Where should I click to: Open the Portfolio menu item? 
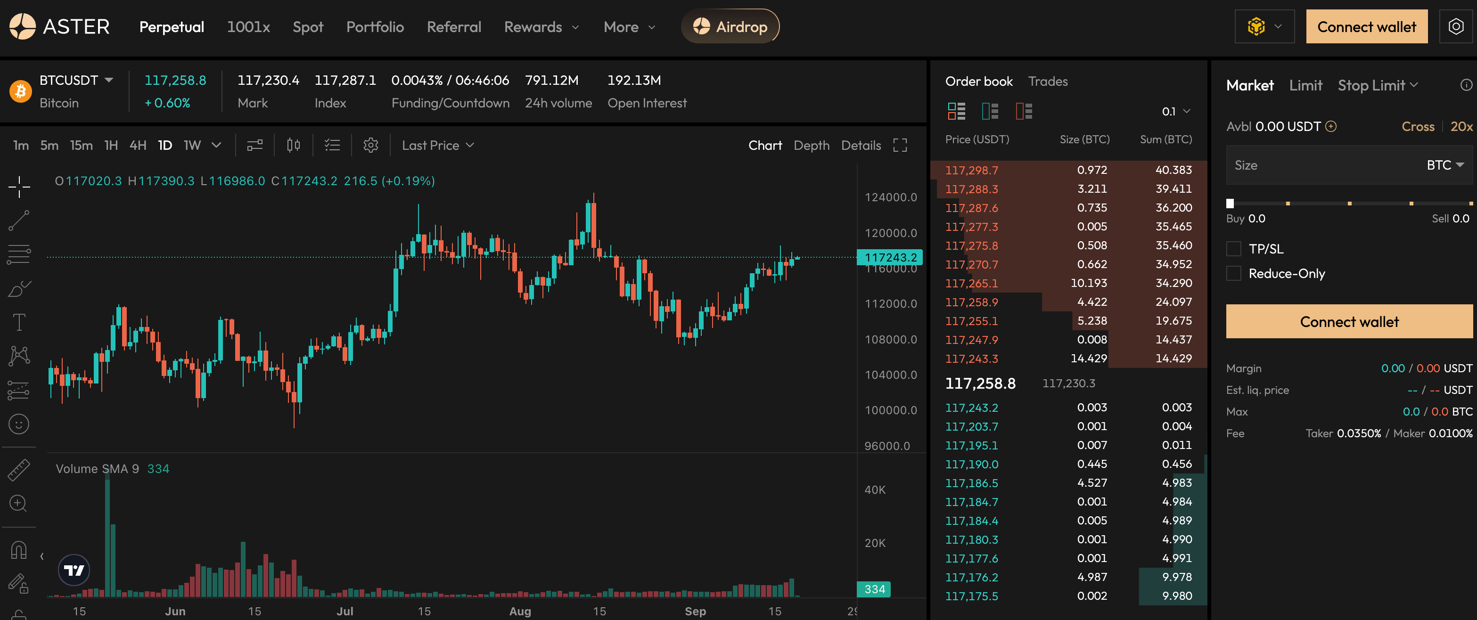(375, 27)
